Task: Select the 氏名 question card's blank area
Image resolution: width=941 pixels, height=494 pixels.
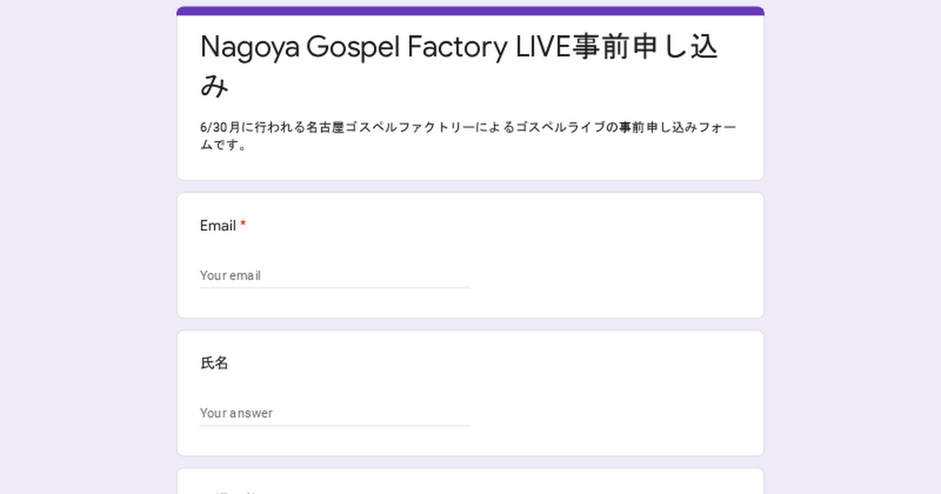Action: pyautogui.click(x=612, y=396)
